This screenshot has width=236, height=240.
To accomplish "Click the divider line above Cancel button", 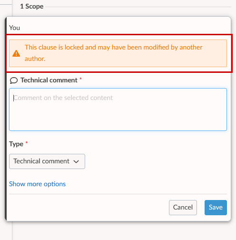I will click(118, 194).
